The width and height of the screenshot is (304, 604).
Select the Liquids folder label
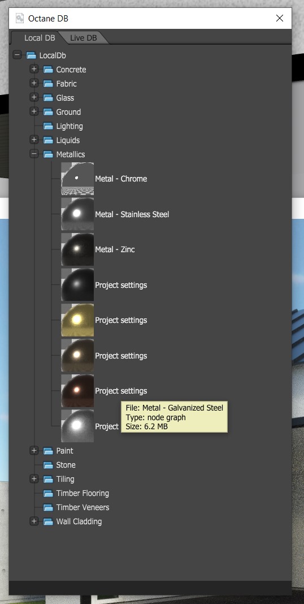(x=68, y=140)
